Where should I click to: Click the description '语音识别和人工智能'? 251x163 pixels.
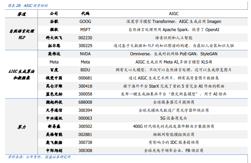point(174,38)
